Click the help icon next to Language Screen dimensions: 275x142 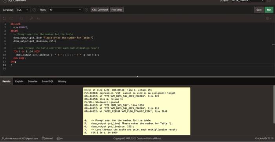[35, 10]
